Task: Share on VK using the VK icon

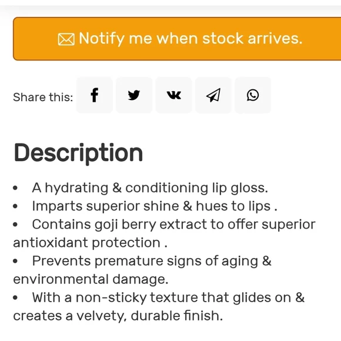Action: pyautogui.click(x=174, y=95)
